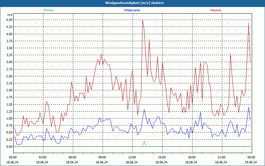Click the 1,50 y-axis value
The image size is (265, 166).
(x=9, y=104)
